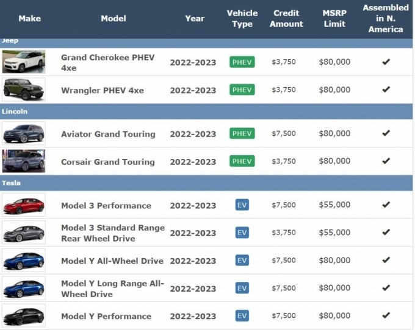Image resolution: width=415 pixels, height=330 pixels.
Task: Click the 2022-2023 year for Grand Cherokee
Action: click(193, 63)
